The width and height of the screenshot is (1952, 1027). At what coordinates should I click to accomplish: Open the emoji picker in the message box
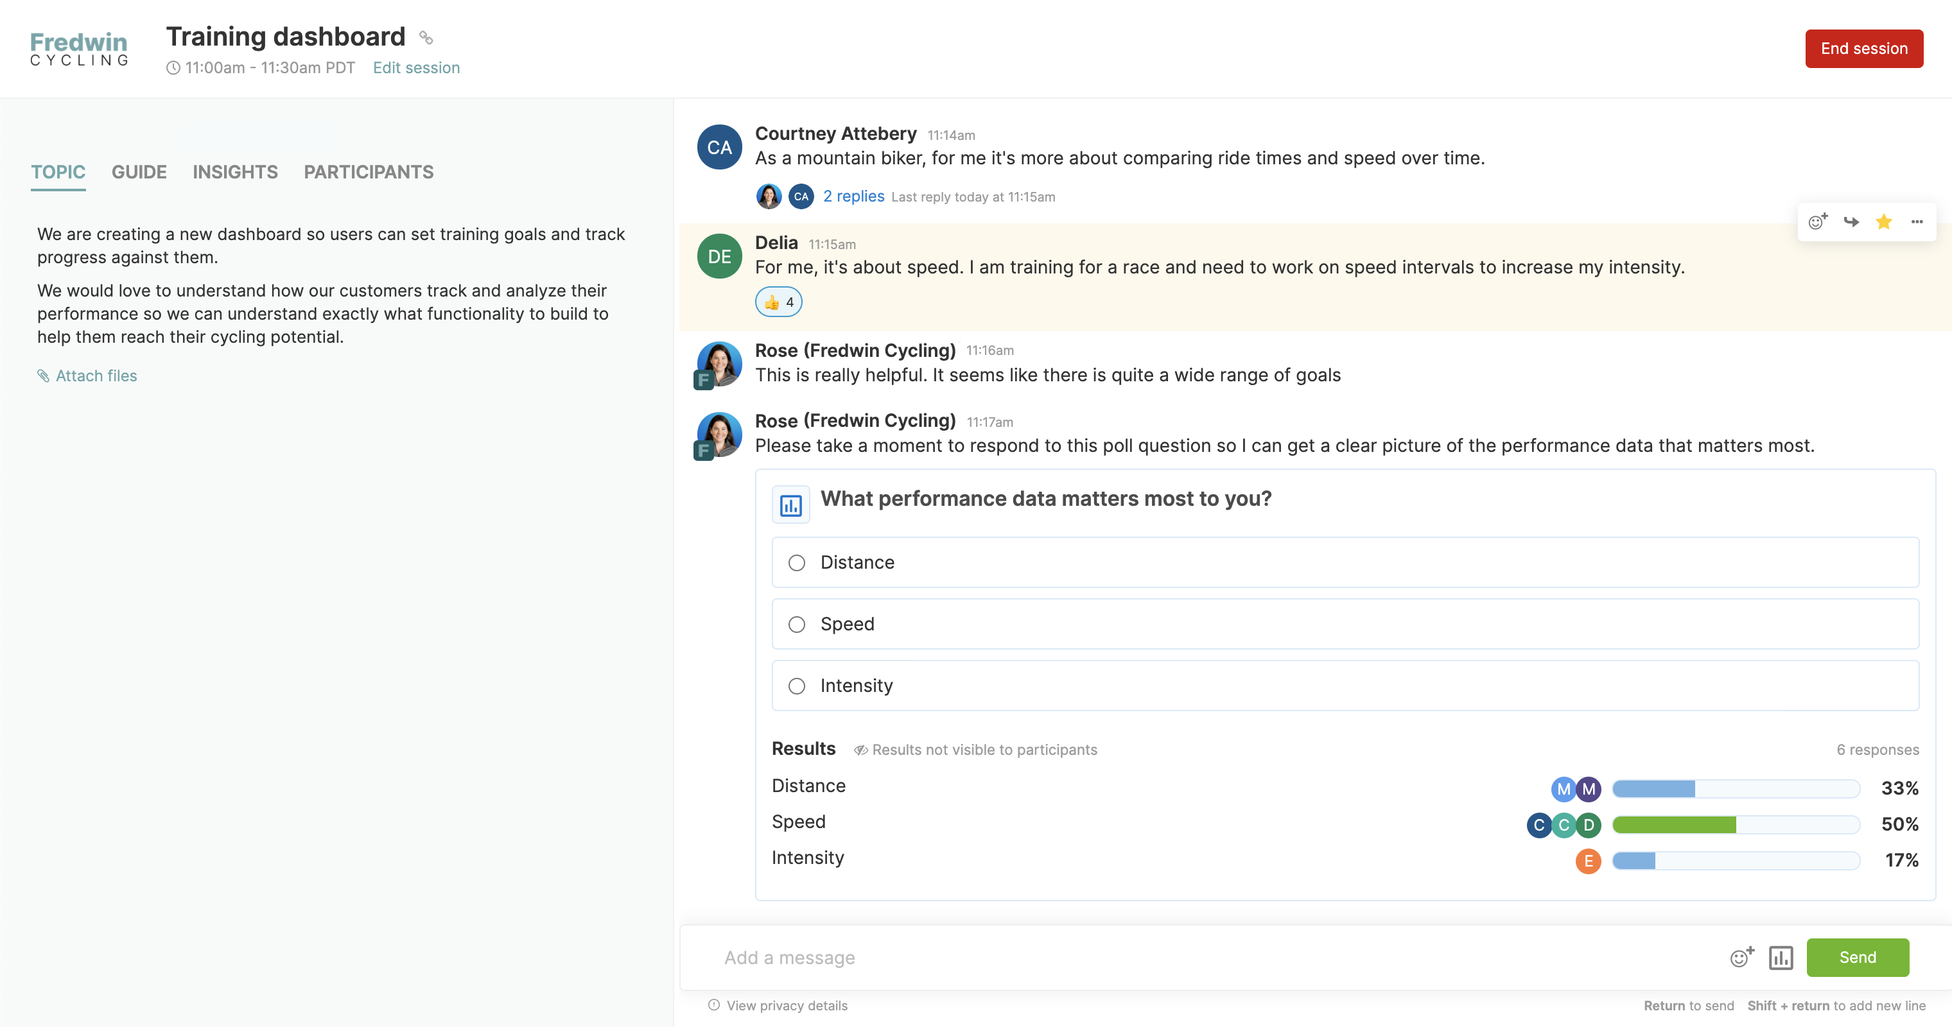pyautogui.click(x=1741, y=957)
